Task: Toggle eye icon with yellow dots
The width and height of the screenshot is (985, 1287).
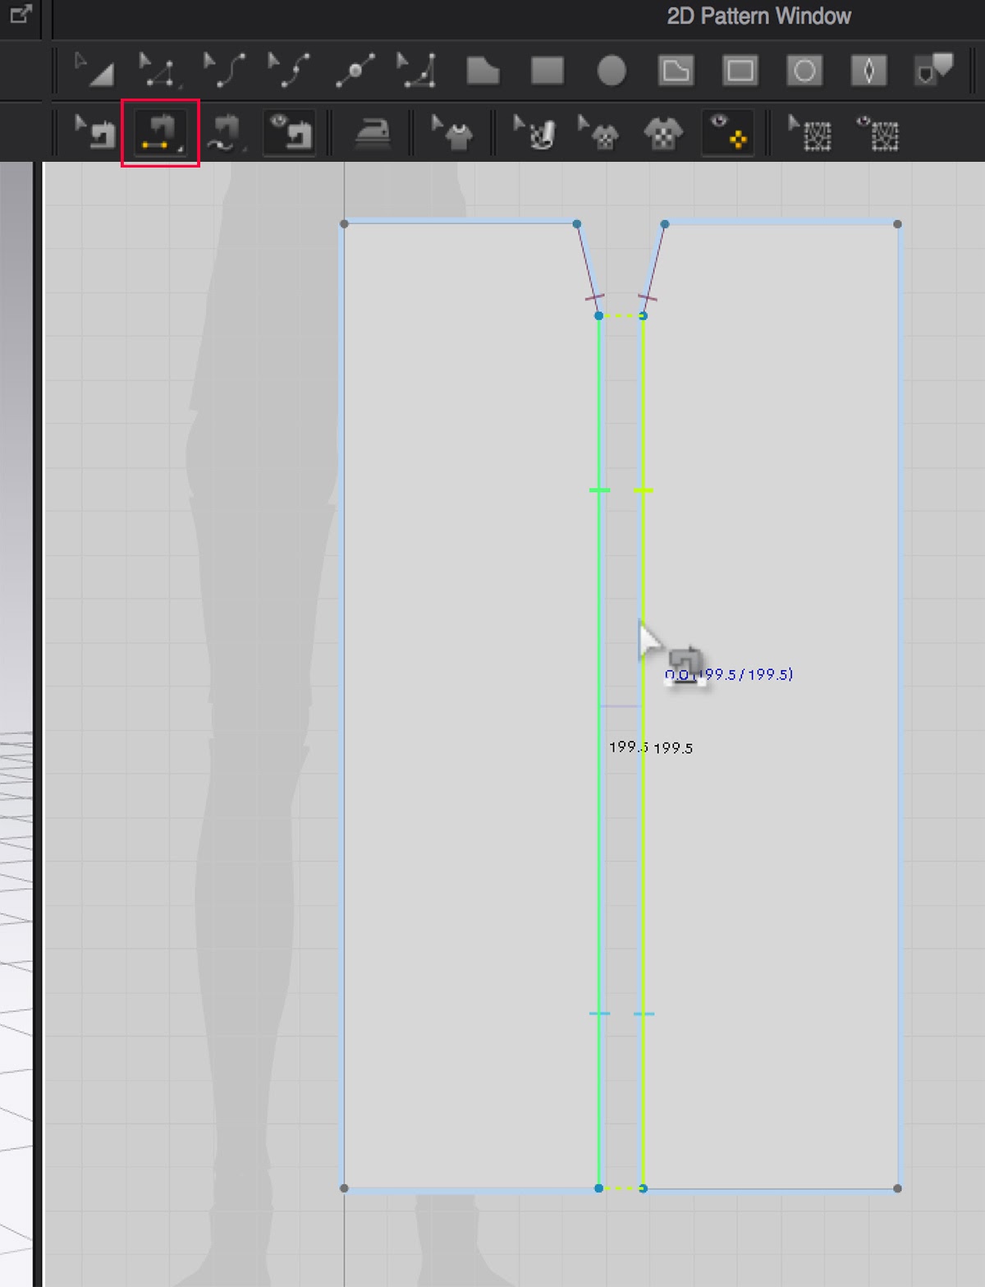Action: tap(728, 133)
